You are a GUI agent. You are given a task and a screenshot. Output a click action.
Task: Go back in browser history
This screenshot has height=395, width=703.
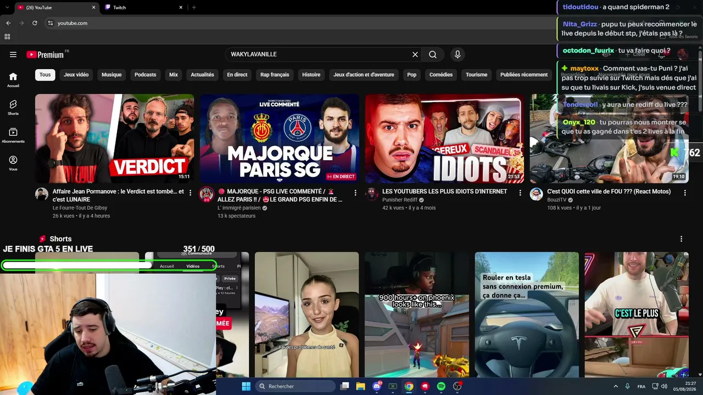click(x=8, y=23)
